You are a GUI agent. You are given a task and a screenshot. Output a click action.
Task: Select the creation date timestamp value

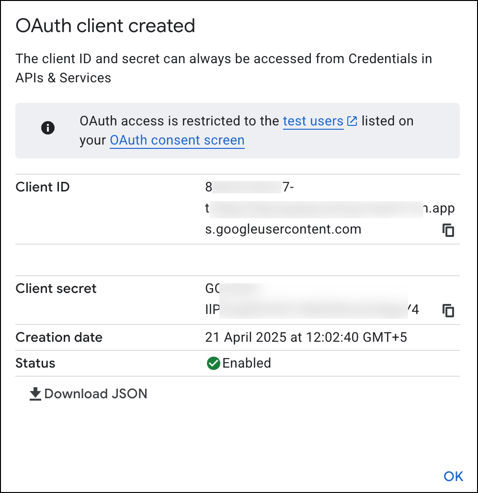[x=306, y=337]
